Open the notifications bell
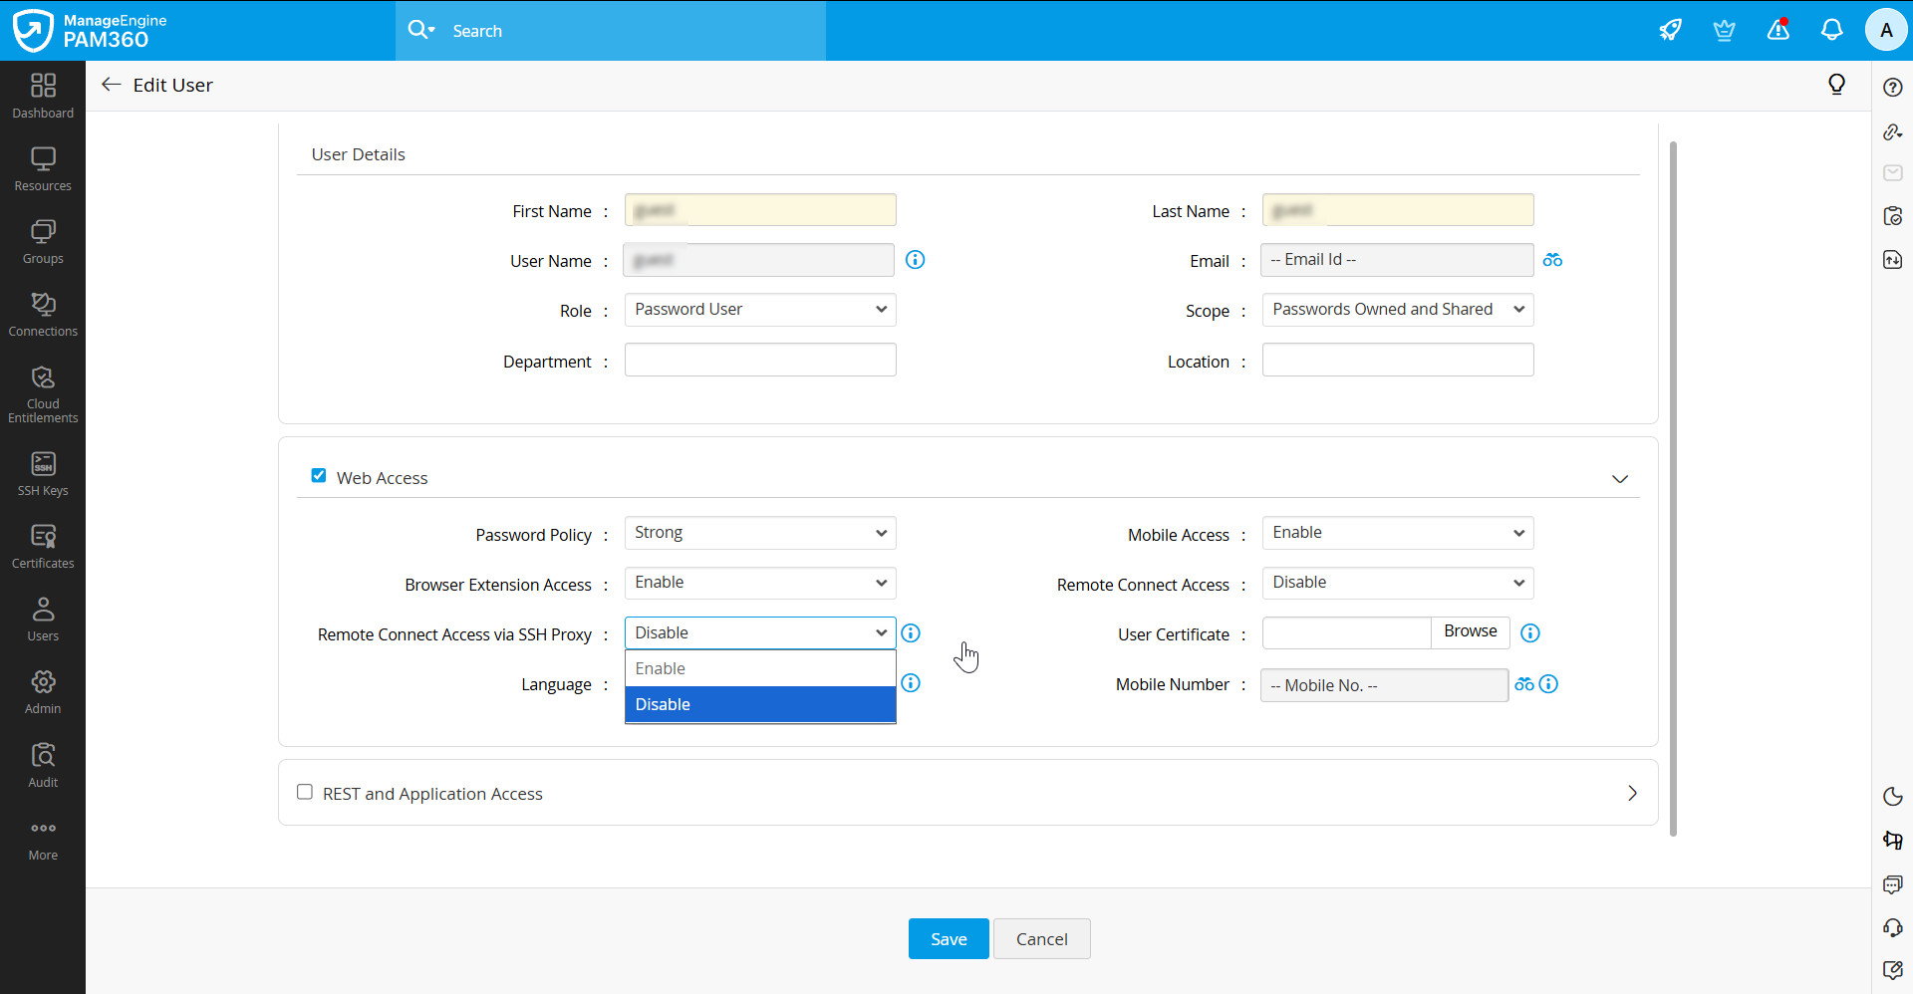Screen dimensions: 1913x994 point(1832,30)
